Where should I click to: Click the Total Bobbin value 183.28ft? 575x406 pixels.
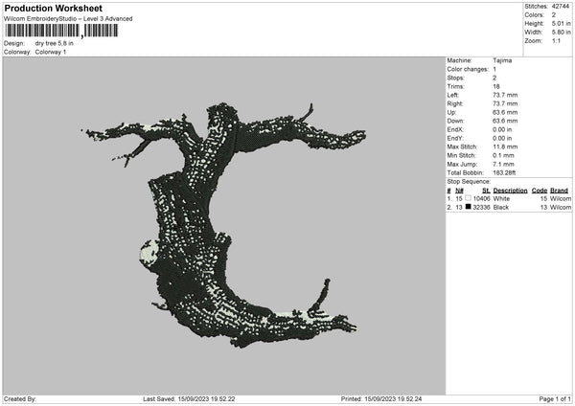504,172
